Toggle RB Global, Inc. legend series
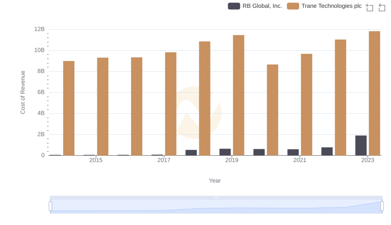This screenshot has width=391, height=225. coord(255,6)
